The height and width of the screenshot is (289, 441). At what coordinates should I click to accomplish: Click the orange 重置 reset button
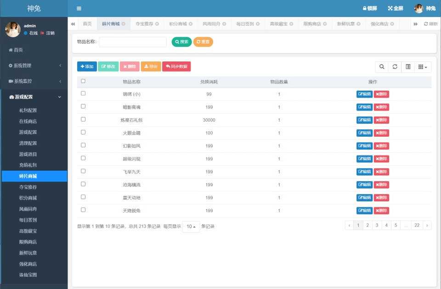click(203, 42)
